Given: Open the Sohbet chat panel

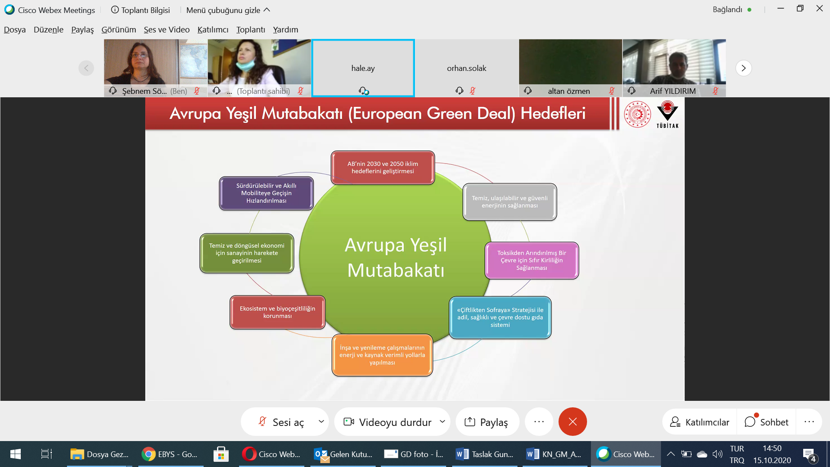Looking at the screenshot, I should [x=766, y=422].
